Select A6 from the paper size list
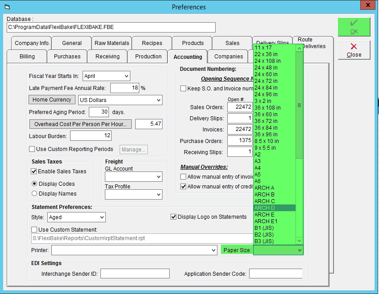 coord(275,181)
